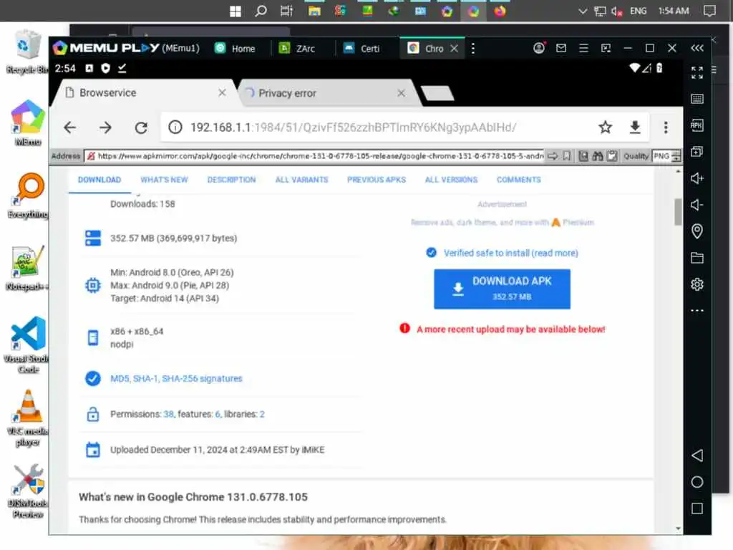Select the PREVIOUS APKS page tab

coord(377,180)
